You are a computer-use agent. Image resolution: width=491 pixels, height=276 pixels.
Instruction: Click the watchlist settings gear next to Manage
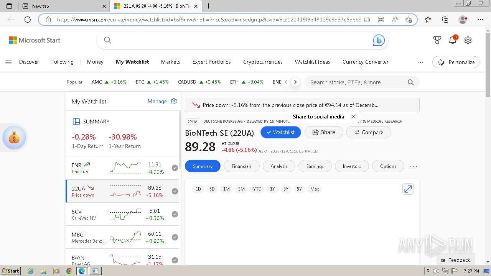tap(174, 101)
